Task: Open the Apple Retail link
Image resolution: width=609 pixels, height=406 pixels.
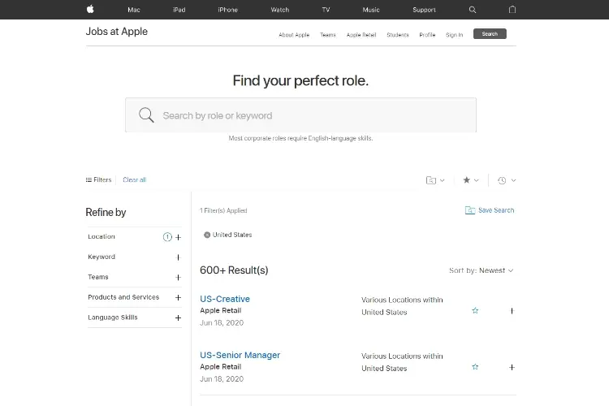Action: click(x=361, y=35)
